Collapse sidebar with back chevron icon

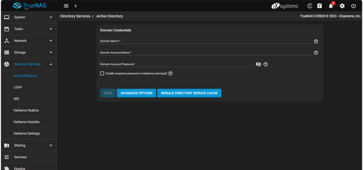click(x=76, y=6)
